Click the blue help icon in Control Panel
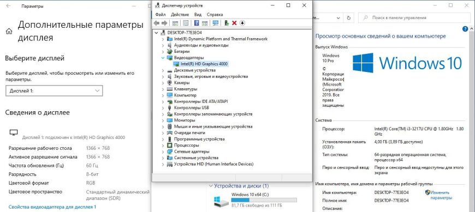Image resolution: width=475 pixels, height=212 pixels. click(x=465, y=29)
